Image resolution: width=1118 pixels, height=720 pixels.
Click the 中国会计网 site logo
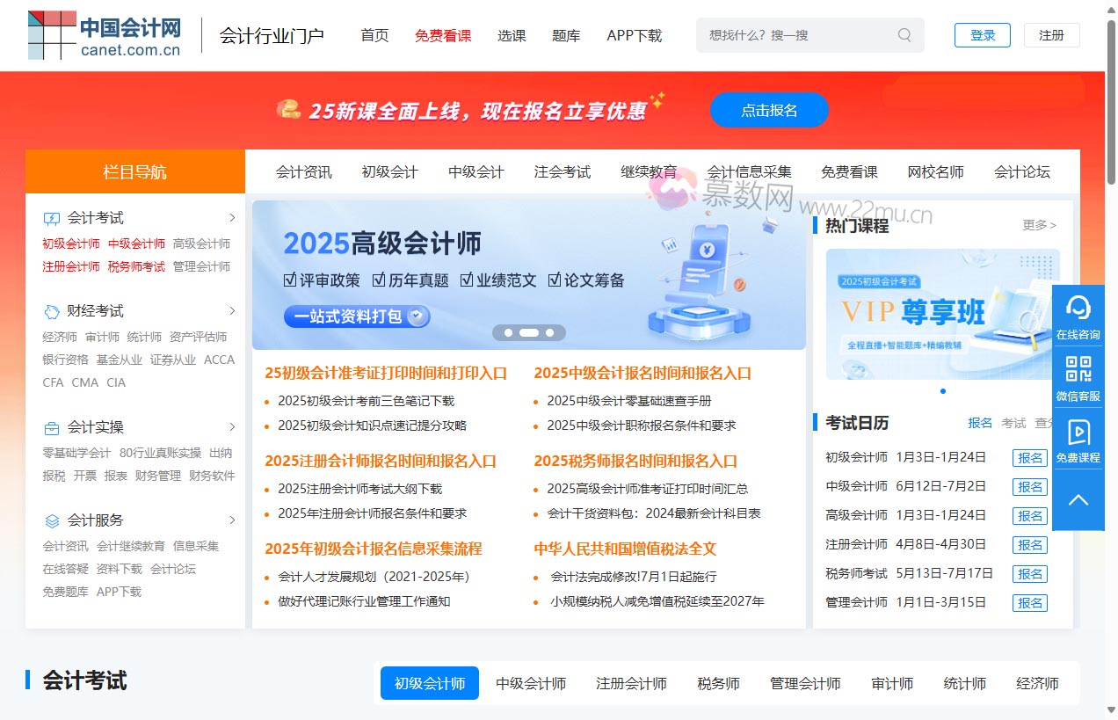105,35
